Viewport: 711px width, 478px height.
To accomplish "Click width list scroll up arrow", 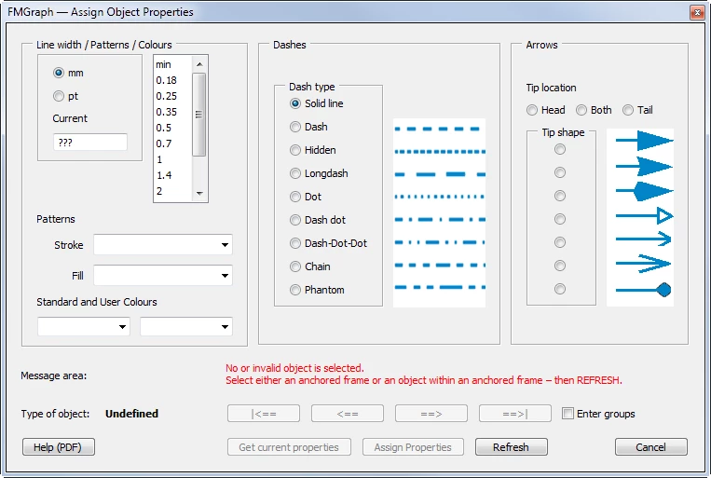I will [x=199, y=64].
